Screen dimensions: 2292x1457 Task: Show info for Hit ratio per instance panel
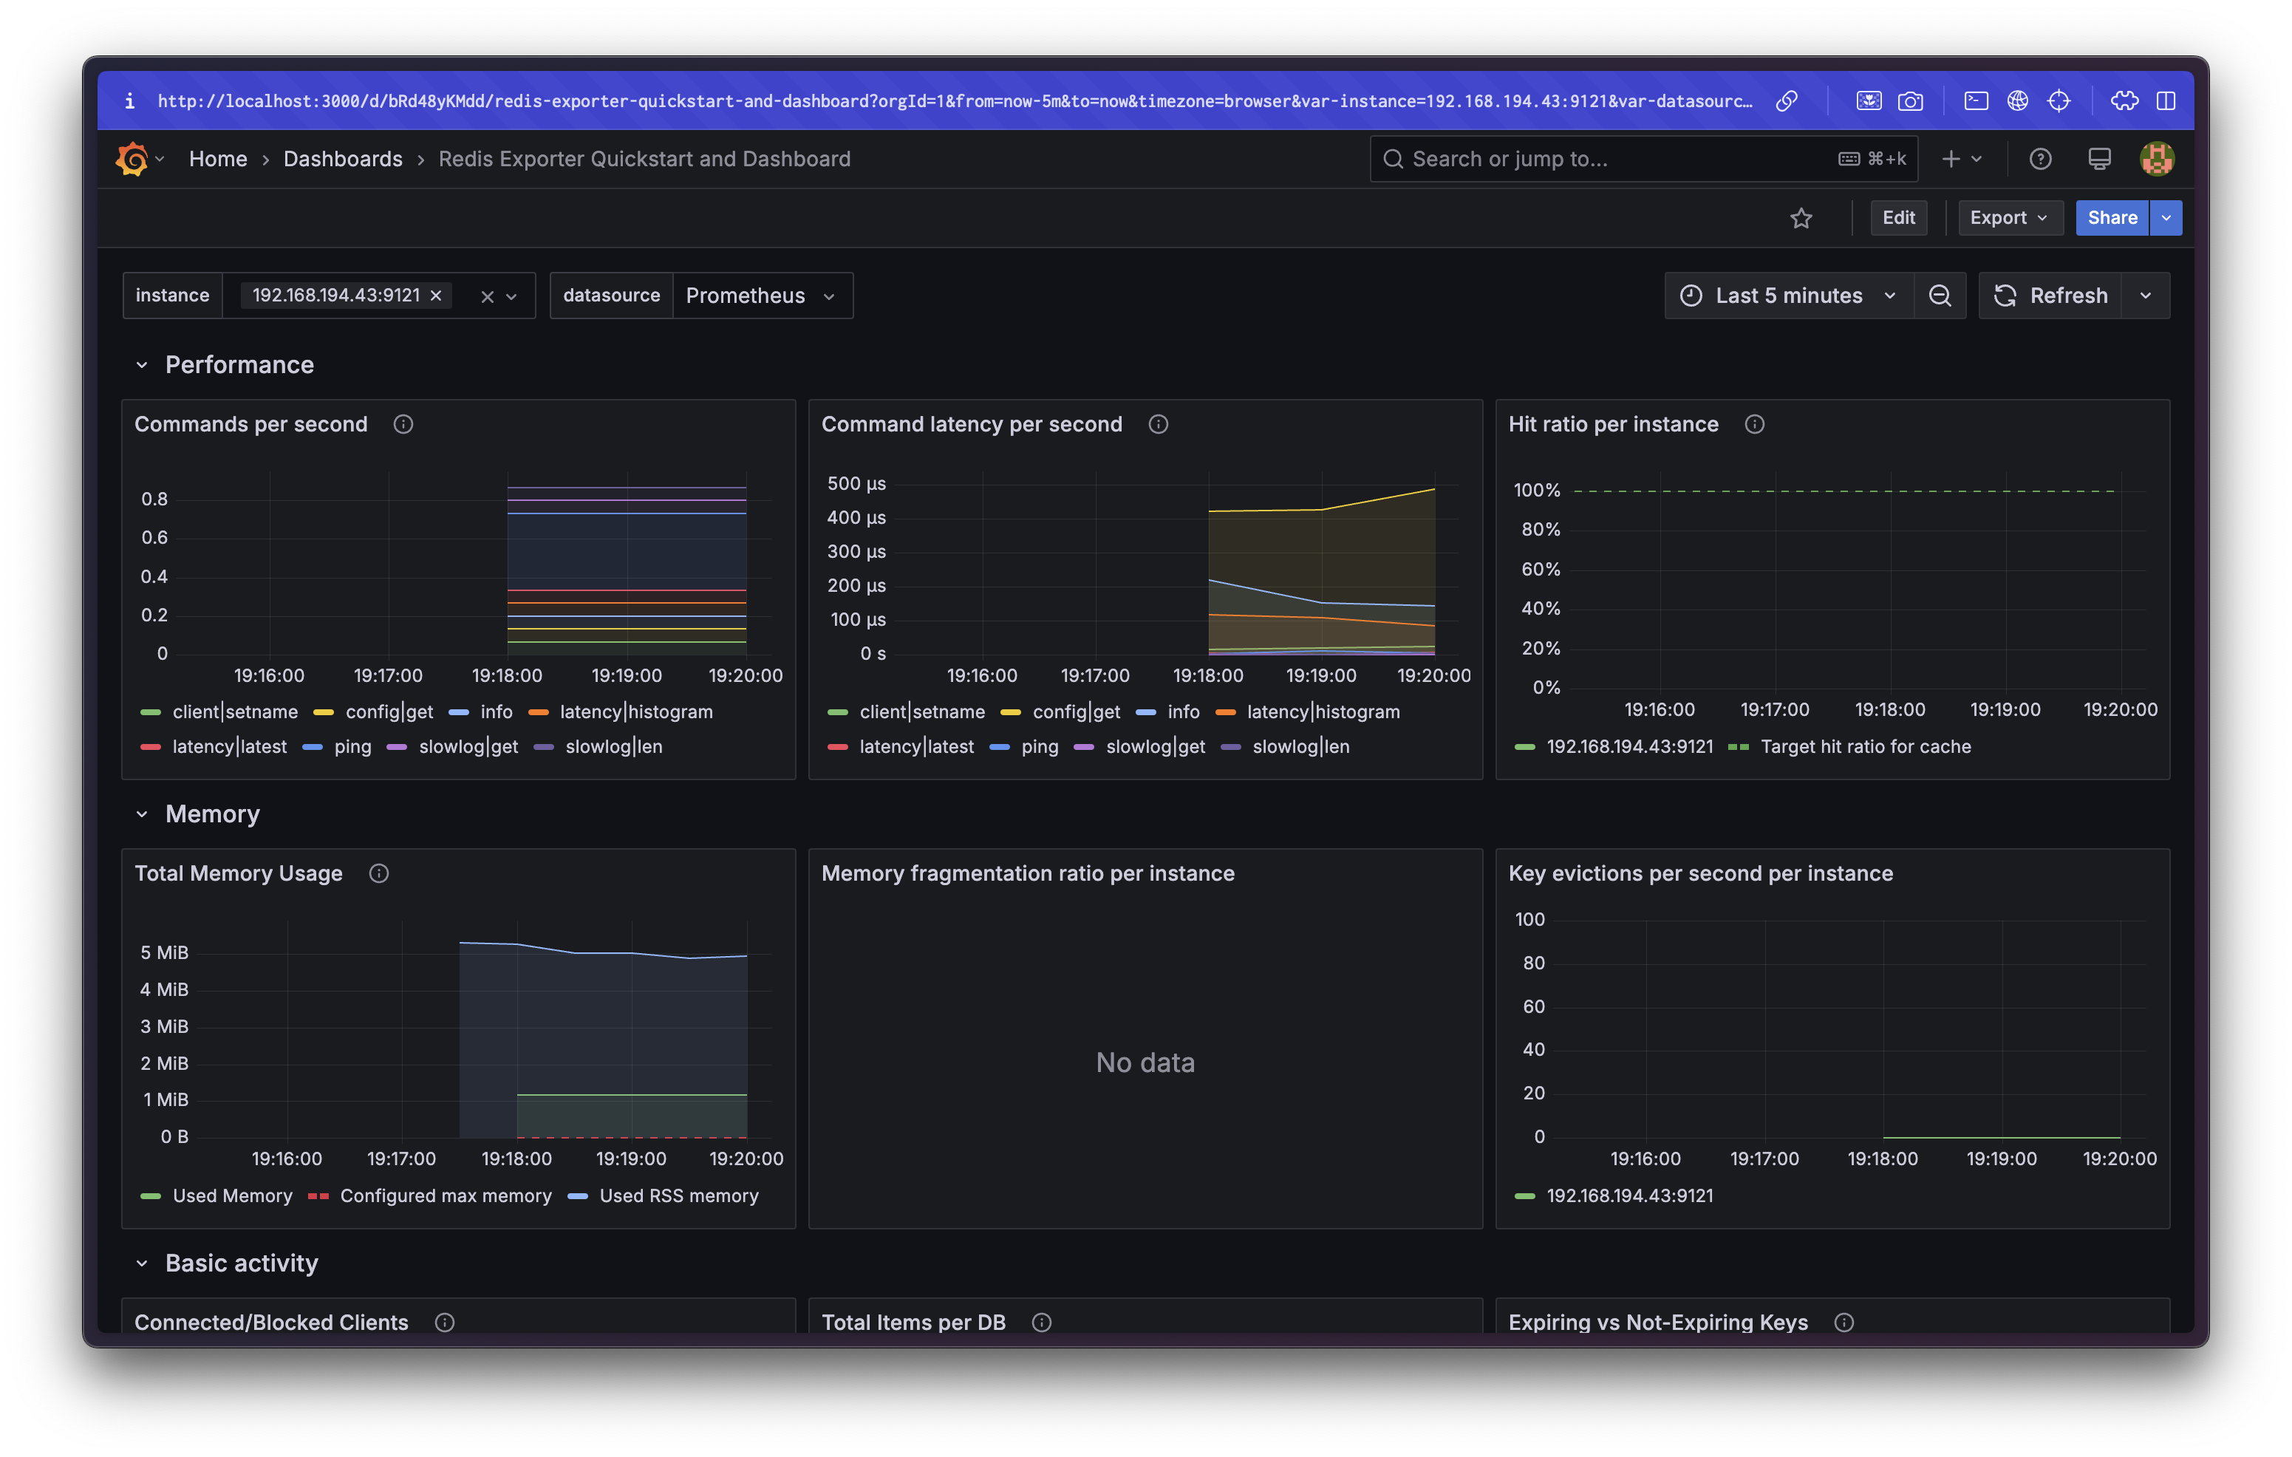click(x=1754, y=424)
